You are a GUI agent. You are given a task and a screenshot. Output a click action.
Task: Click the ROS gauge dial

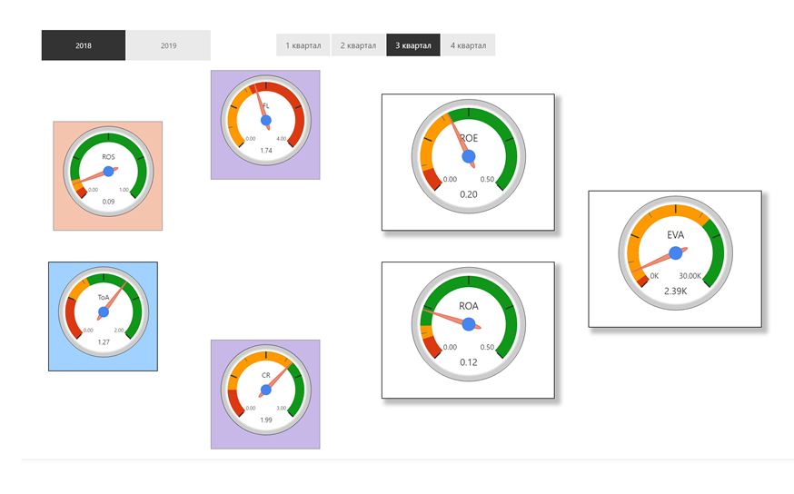tap(108, 172)
